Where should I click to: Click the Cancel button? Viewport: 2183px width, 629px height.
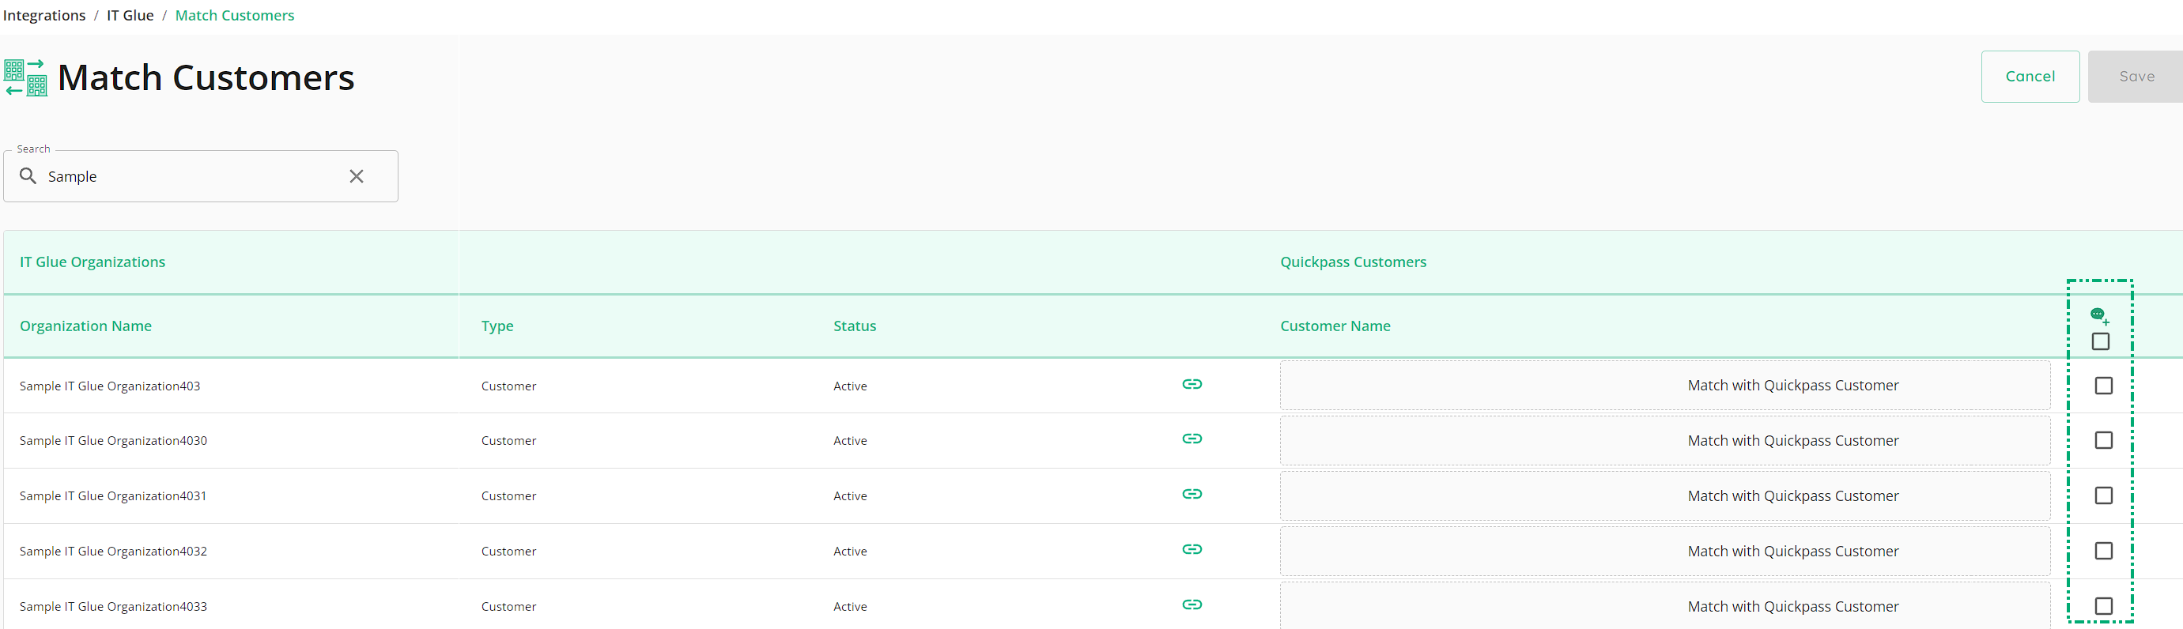pos(2030,76)
